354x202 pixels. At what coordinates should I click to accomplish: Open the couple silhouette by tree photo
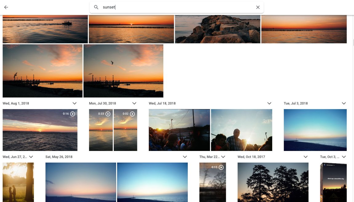(18, 182)
